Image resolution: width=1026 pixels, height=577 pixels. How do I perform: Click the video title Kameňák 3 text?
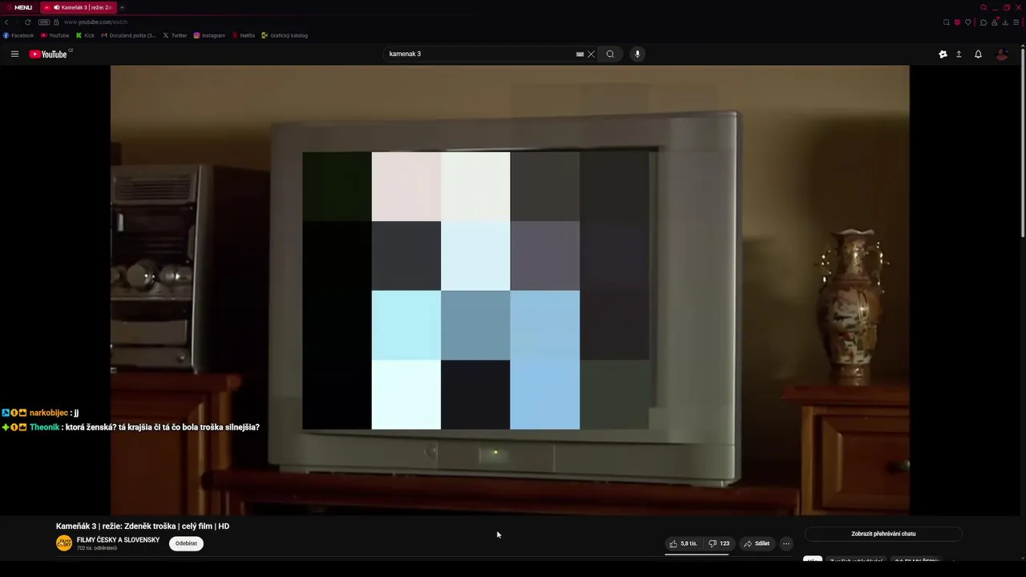click(x=143, y=527)
